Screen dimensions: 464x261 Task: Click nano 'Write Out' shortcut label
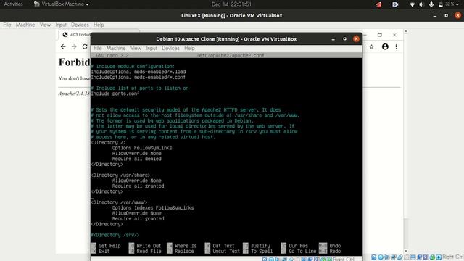[149, 246]
